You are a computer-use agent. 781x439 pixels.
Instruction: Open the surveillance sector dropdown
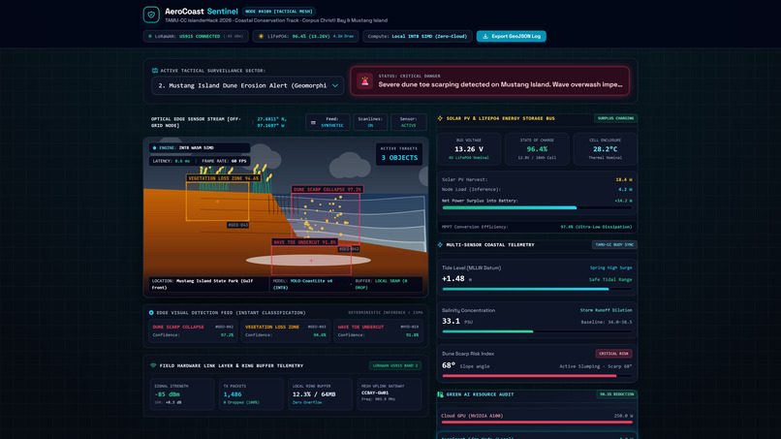click(247, 85)
